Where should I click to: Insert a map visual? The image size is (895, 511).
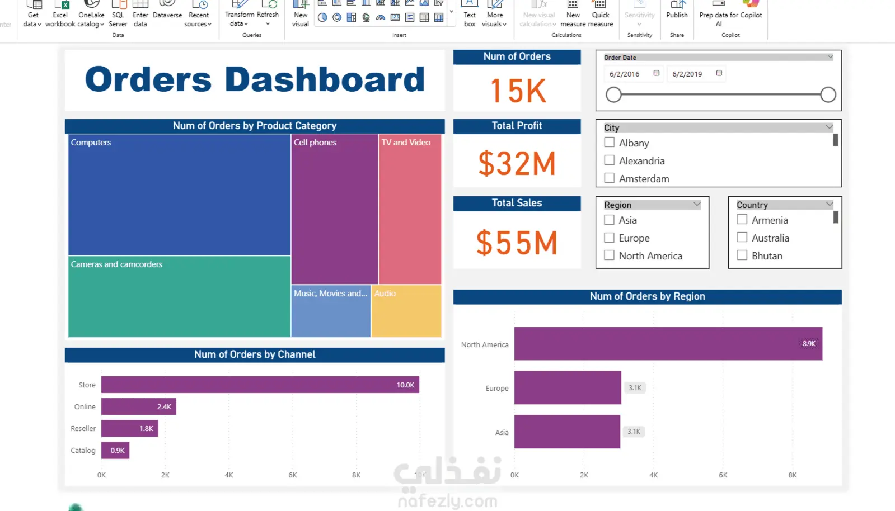pyautogui.click(x=366, y=17)
